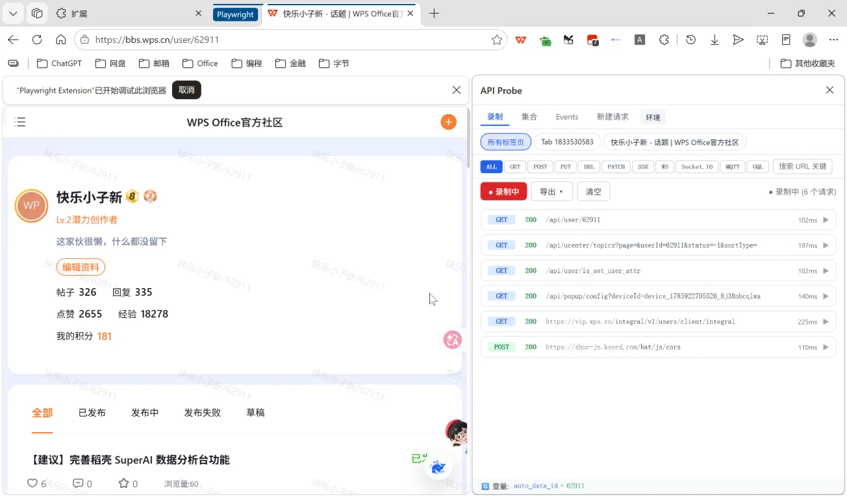
Task: Toggle the POST method filter
Action: pos(540,167)
